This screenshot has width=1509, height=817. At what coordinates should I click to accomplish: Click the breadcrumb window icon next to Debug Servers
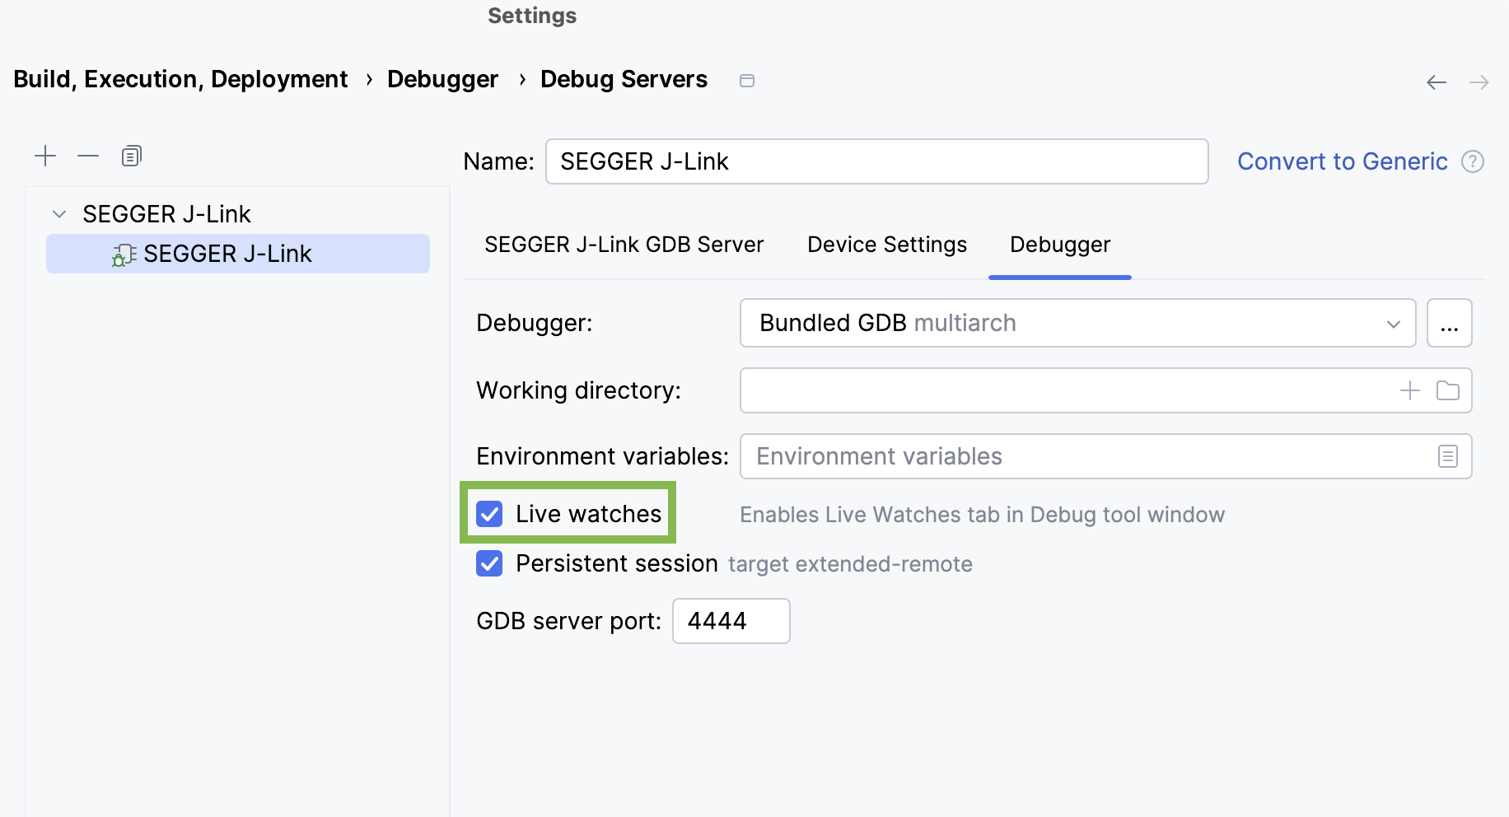tap(747, 81)
